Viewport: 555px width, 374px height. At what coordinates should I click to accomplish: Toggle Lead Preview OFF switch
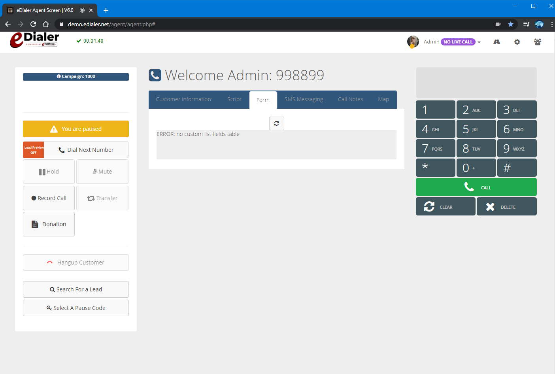pyautogui.click(x=34, y=150)
